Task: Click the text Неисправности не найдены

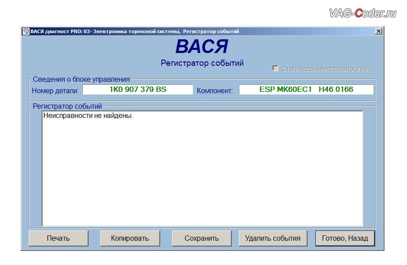Action: (x=88, y=116)
